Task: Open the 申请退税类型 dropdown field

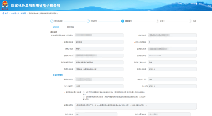Action: (x=99, y=42)
